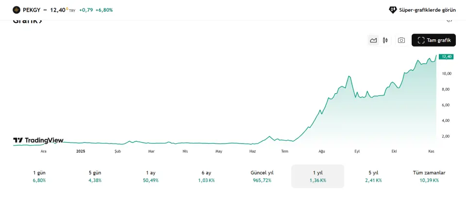Choose the Güncel yıl range
The image size is (466, 197).
point(262,176)
